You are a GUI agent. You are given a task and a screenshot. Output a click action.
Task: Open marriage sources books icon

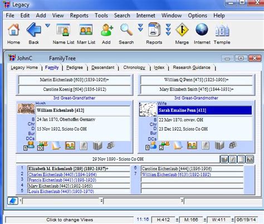(224, 159)
